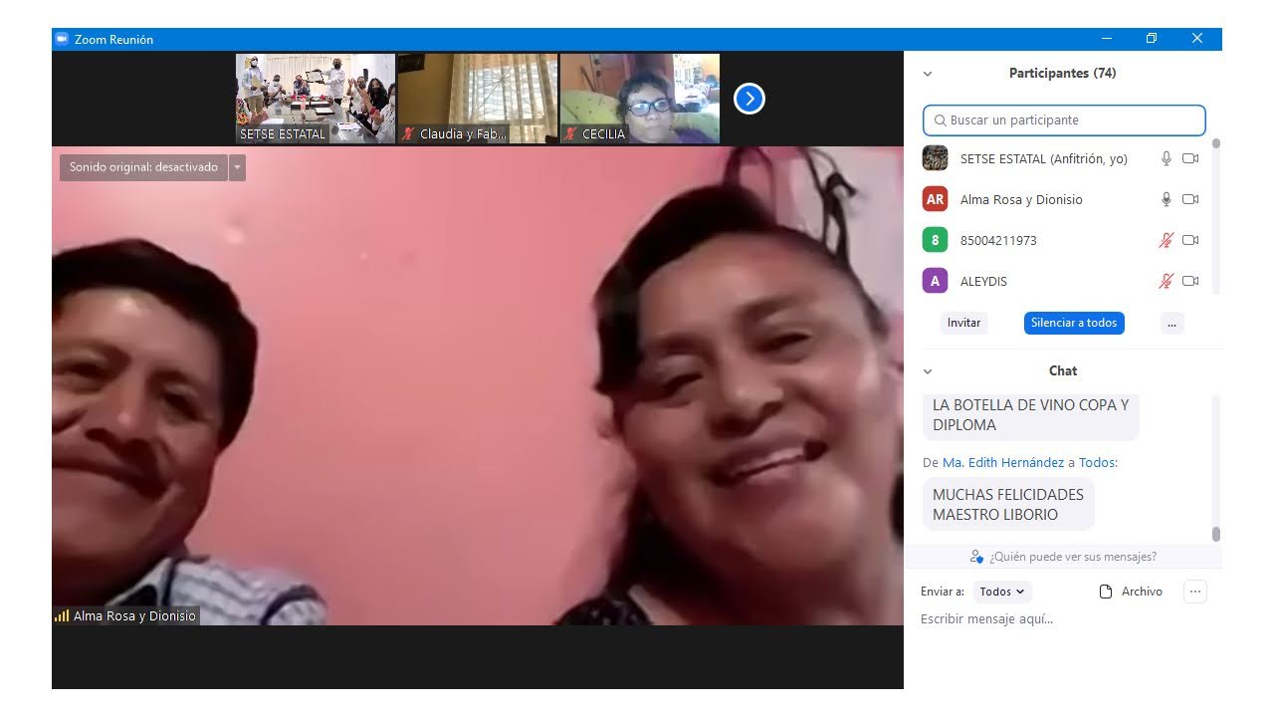Show next video thumbnails with blue arrow
Viewport: 1274px width, 717px height.
[x=748, y=99]
